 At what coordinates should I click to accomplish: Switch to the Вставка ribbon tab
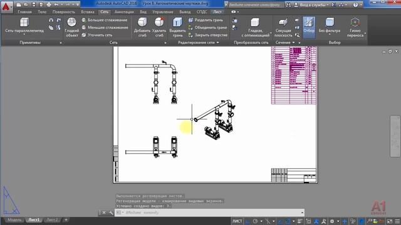tap(88, 12)
